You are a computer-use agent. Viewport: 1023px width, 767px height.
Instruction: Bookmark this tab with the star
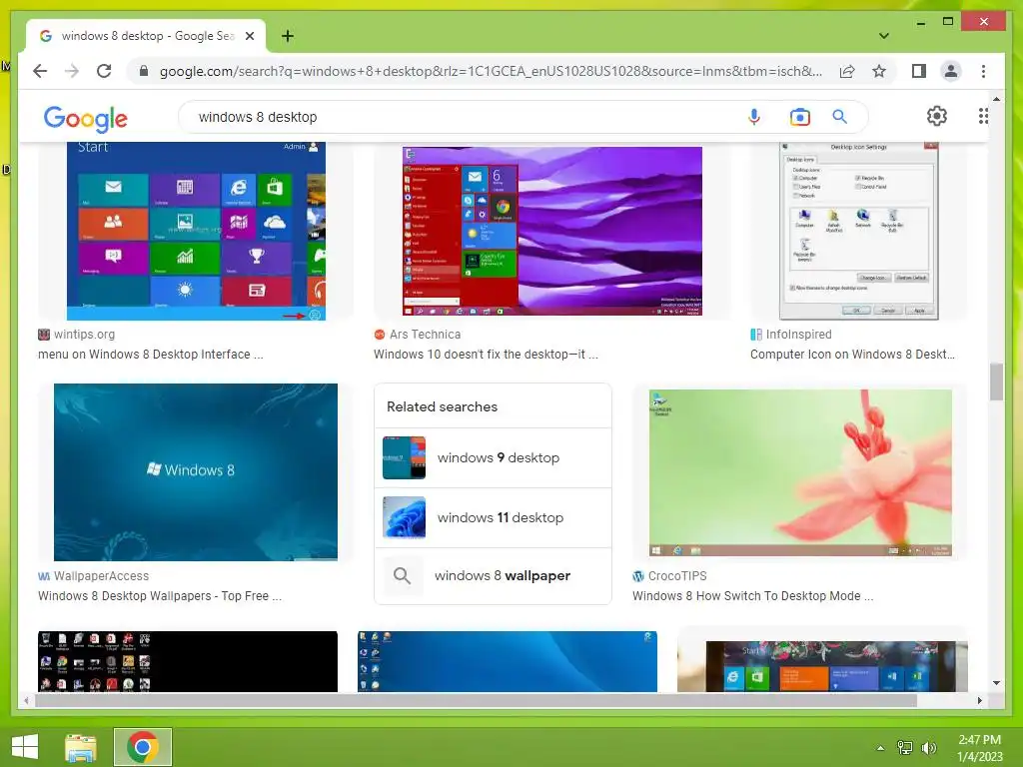(x=879, y=71)
